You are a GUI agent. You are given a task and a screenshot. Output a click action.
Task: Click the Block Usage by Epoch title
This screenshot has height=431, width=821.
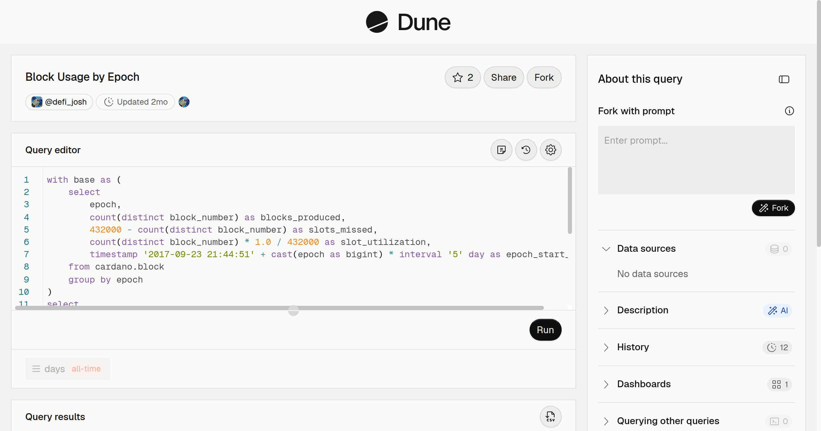(82, 77)
